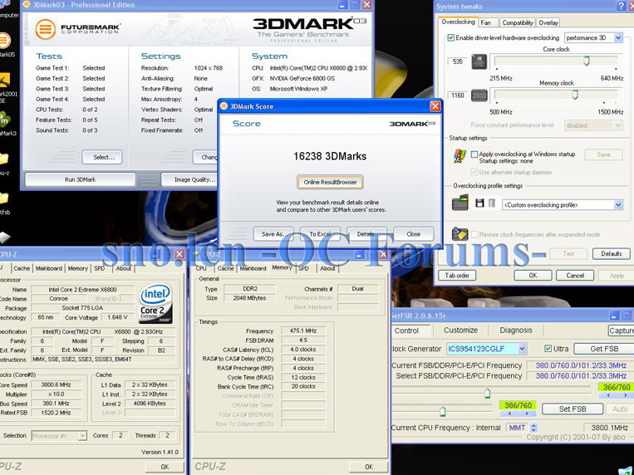Open SPD tab in right CPU-Z window
The image size is (634, 475).
tap(303, 268)
